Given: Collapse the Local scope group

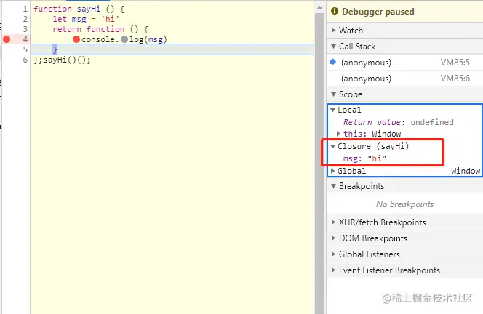Looking at the screenshot, I should coord(333,110).
